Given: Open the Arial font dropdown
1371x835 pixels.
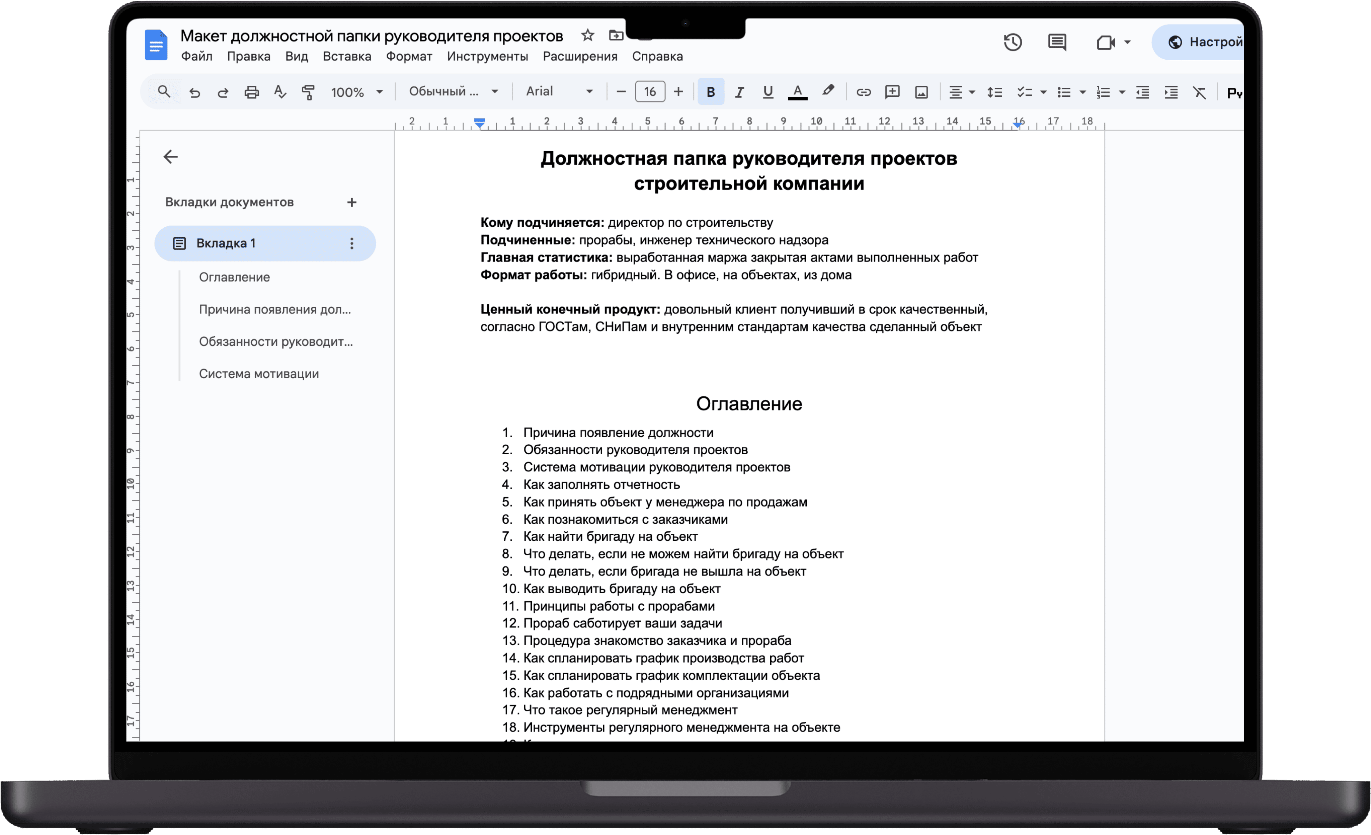Looking at the screenshot, I should (x=559, y=91).
